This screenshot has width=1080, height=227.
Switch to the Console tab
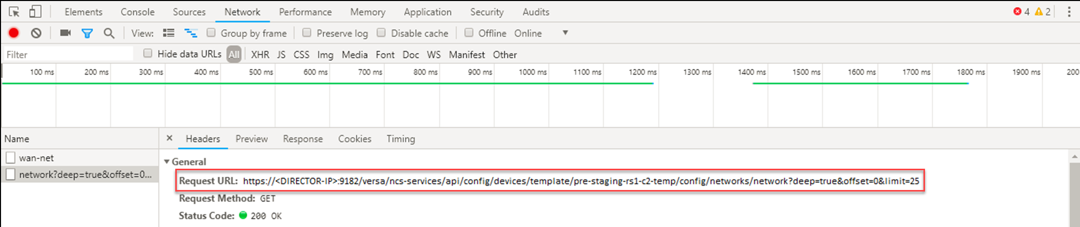click(x=137, y=12)
